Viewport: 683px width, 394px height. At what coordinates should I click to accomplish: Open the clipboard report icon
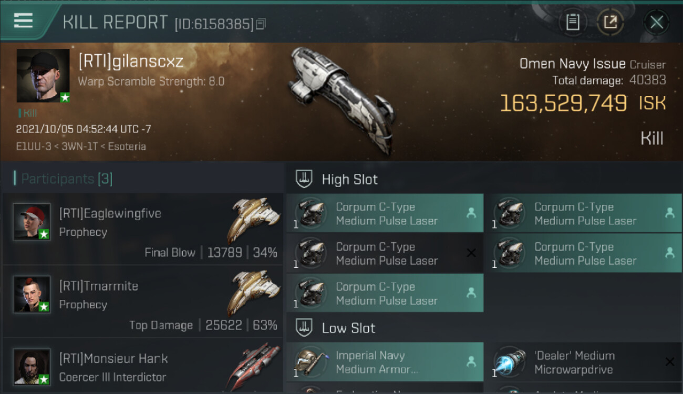click(573, 23)
